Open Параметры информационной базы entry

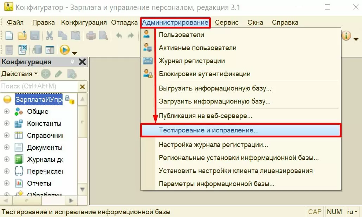tap(216, 184)
